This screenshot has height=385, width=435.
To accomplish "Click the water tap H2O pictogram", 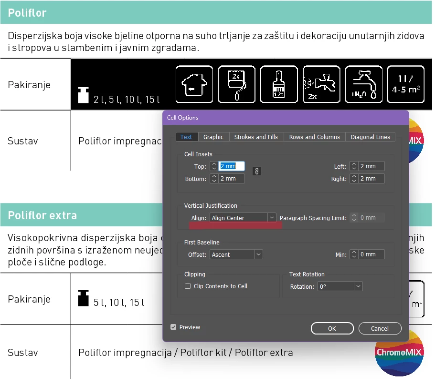I will click(x=364, y=84).
